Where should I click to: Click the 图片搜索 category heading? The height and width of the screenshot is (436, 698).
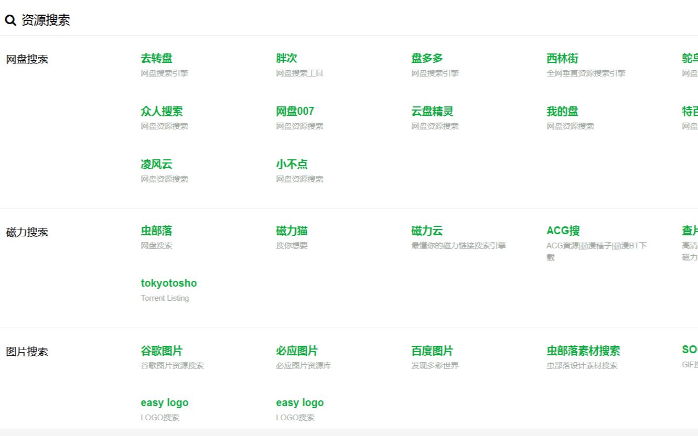coord(27,352)
